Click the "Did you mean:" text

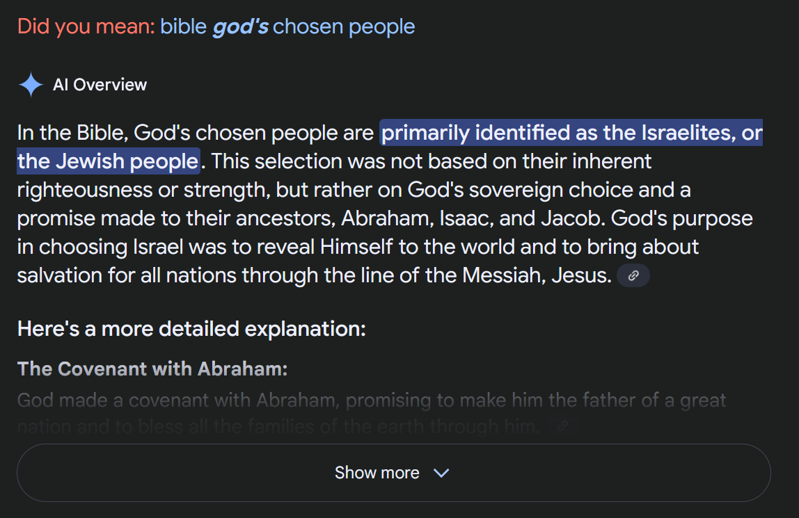[86, 27]
